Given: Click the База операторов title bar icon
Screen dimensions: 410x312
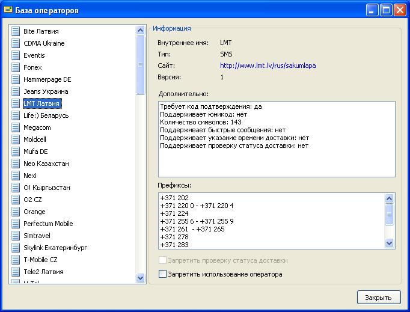Looking at the screenshot, I should pyautogui.click(x=8, y=10).
